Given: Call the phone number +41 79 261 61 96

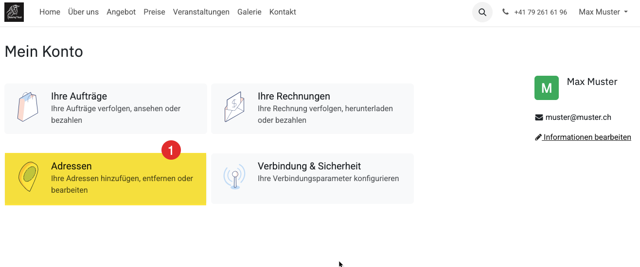Looking at the screenshot, I should click(x=540, y=12).
